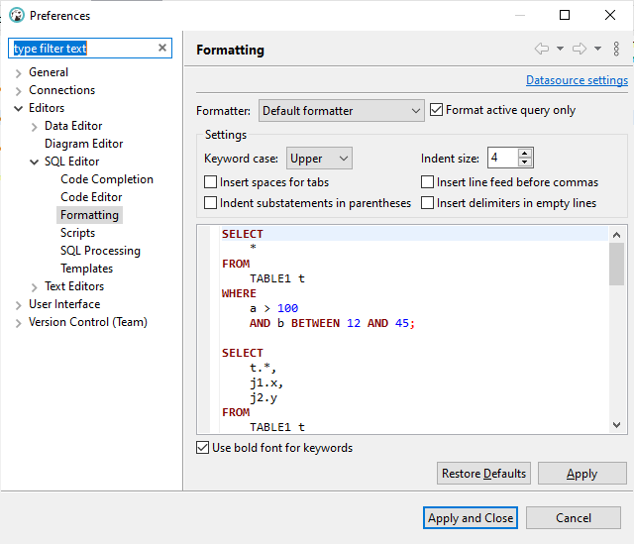Open the three-dot view menu
The height and width of the screenshot is (544, 634).
coord(616,49)
